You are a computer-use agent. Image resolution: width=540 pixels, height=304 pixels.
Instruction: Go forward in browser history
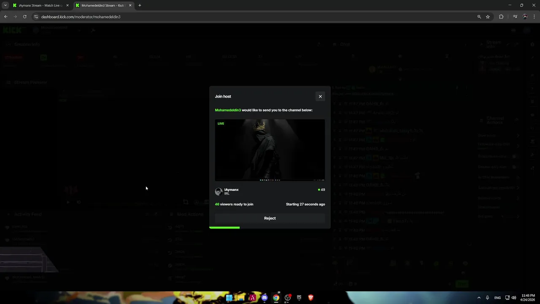tap(15, 17)
